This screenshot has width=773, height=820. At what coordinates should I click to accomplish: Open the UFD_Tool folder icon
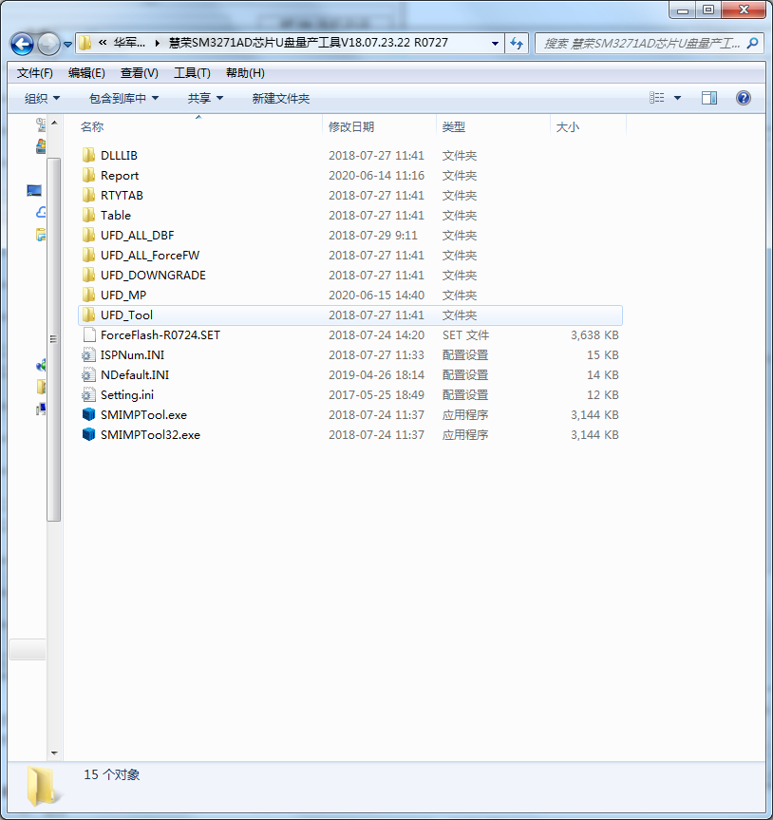[90, 315]
